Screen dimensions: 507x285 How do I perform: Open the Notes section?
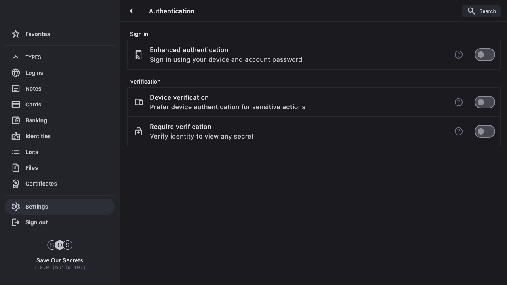(x=33, y=89)
